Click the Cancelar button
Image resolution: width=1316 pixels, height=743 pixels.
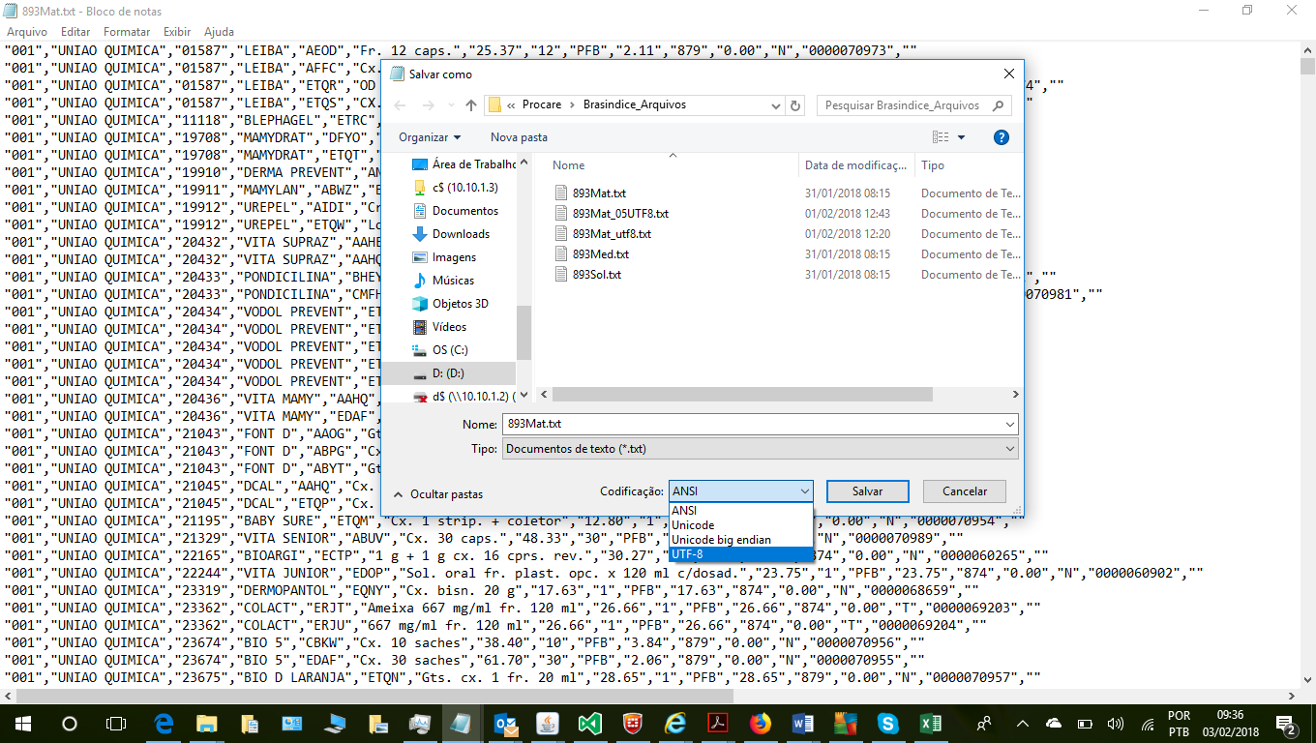pos(964,491)
